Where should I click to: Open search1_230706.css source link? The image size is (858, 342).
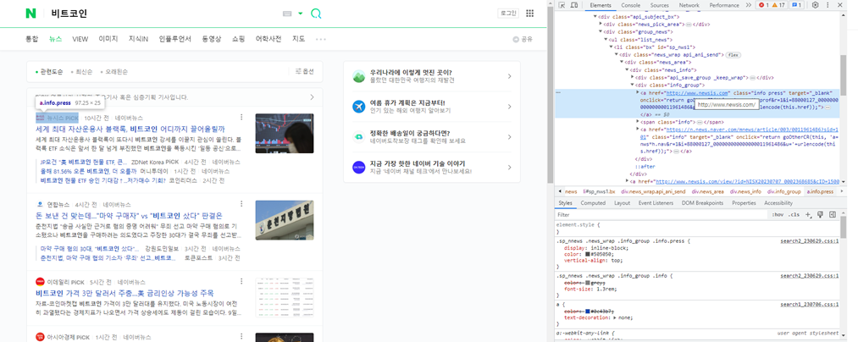809,304
